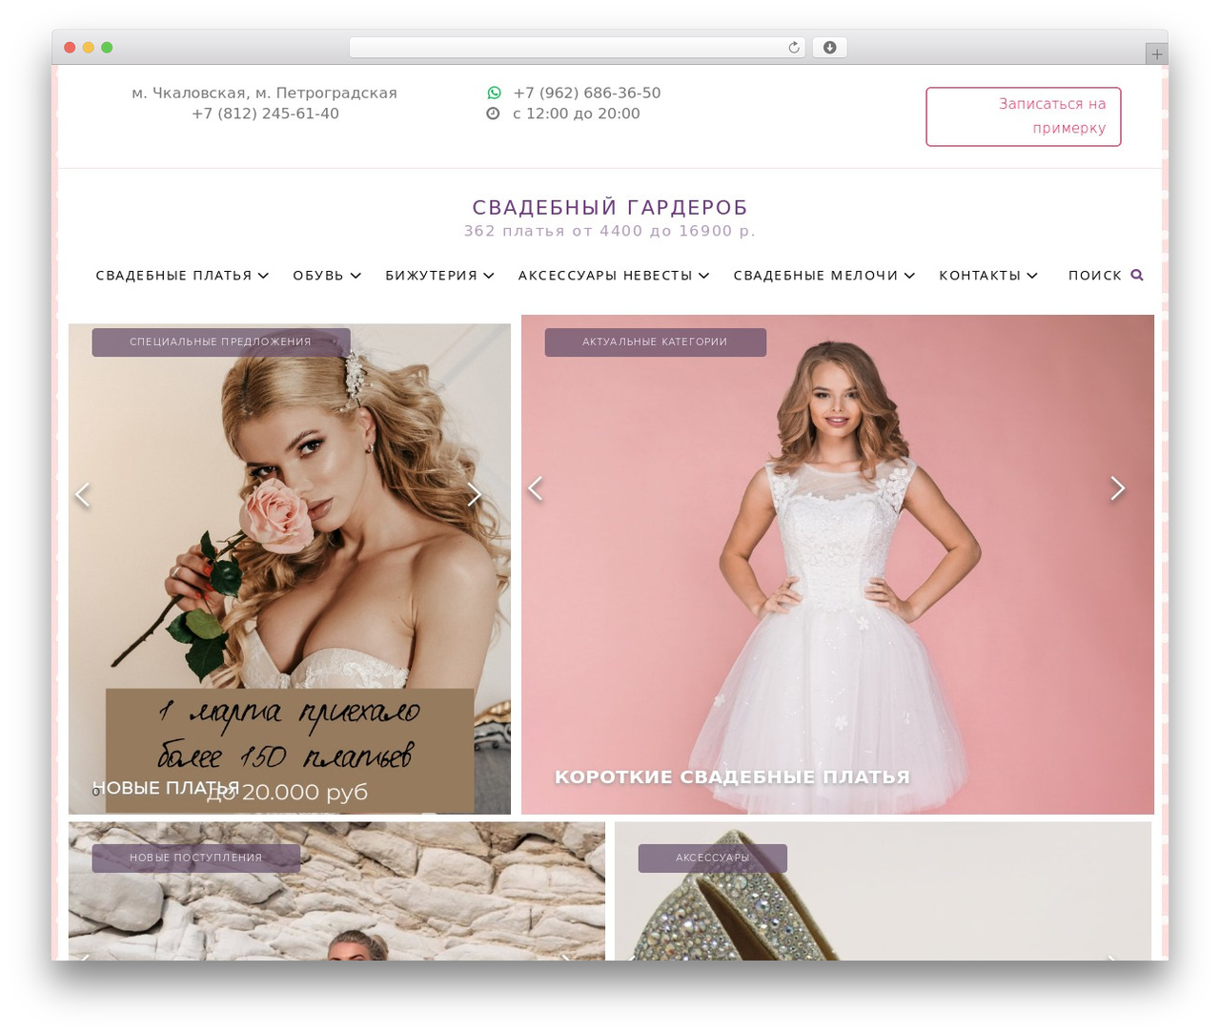
Task: Click the rhinestone accessories photo
Action: point(883,891)
